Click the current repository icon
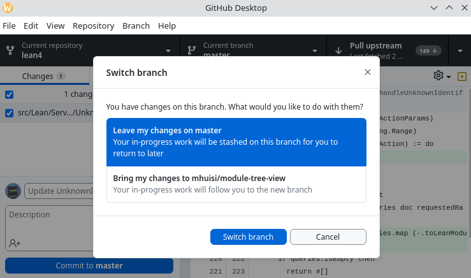The height and width of the screenshot is (278, 471). pos(10,50)
